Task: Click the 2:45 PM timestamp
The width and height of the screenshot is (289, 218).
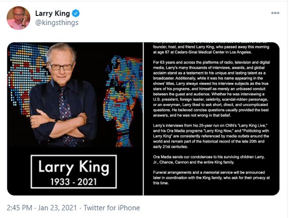Action: 20,208
